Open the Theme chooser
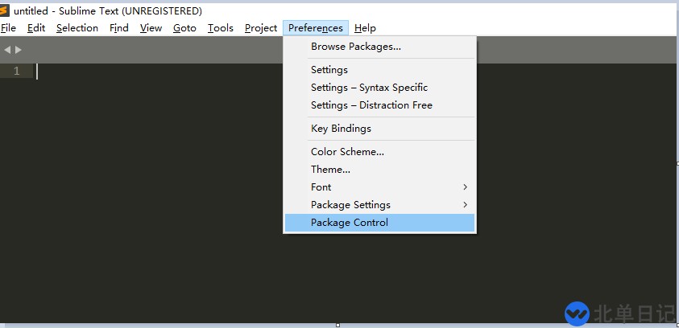Image resolution: width=679 pixels, height=328 pixels. pos(330,170)
